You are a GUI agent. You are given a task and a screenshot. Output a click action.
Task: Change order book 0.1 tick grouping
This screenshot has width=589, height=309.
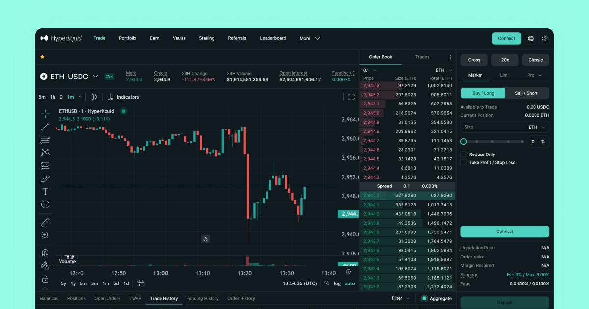[370, 70]
